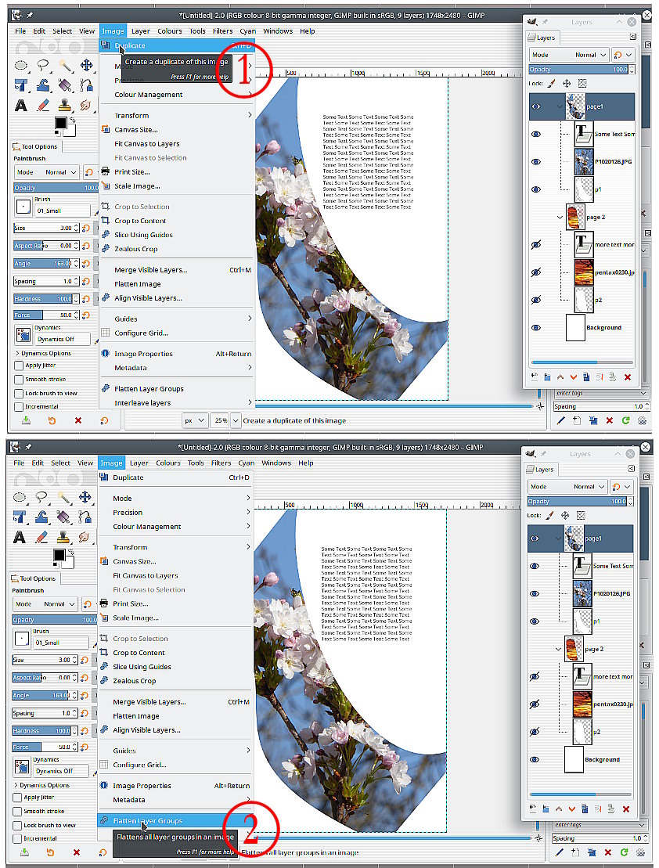This screenshot has height=868, width=659.
Task: Save tool preset icon in upper Tool Options
Action: (x=26, y=421)
